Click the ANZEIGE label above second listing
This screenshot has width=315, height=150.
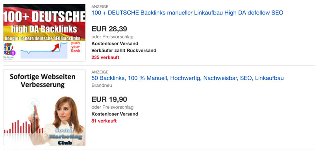point(100,72)
